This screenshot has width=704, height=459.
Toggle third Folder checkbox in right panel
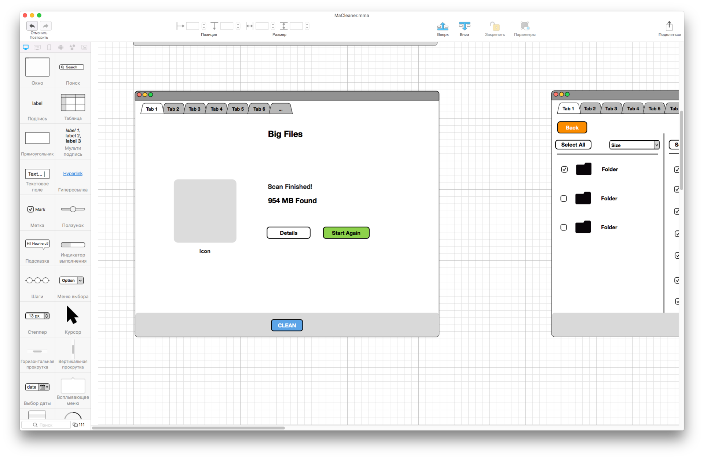point(564,227)
